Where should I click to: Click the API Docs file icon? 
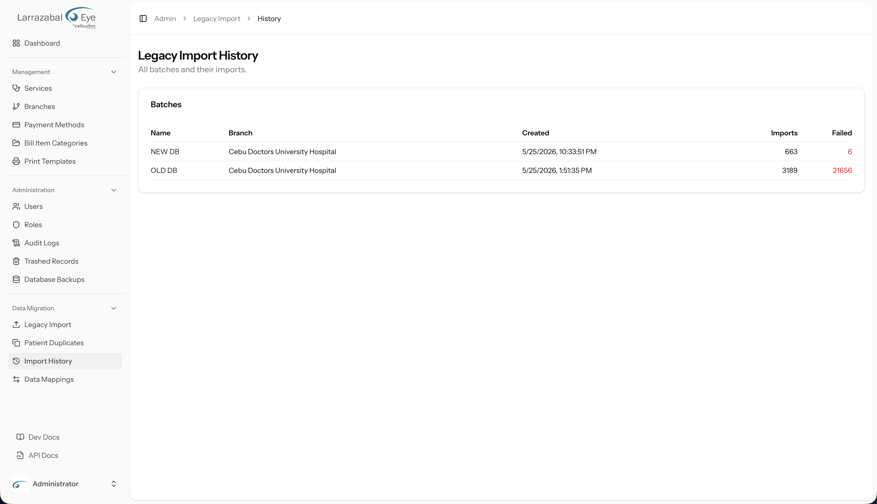point(21,456)
